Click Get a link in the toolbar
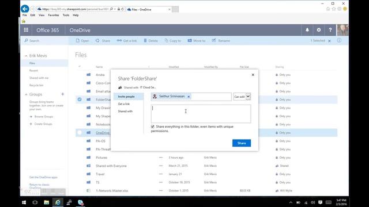 pos(127,41)
